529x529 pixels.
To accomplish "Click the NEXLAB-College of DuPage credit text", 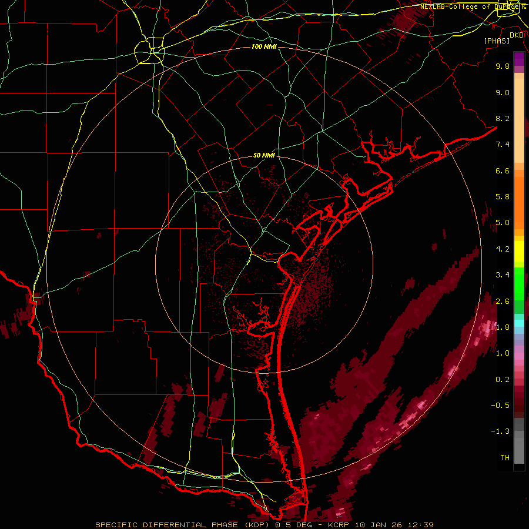I will coord(473,6).
